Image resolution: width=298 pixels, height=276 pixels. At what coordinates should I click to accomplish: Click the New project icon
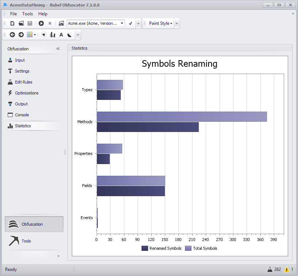tap(12, 23)
